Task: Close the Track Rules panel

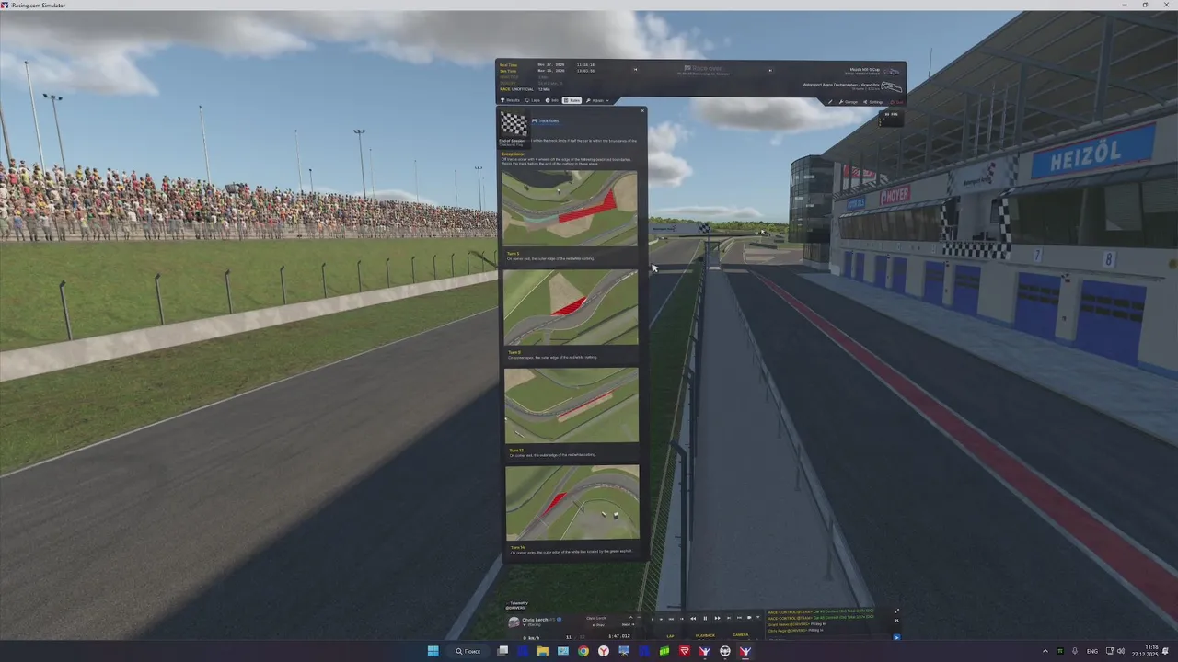Action: coord(642,110)
